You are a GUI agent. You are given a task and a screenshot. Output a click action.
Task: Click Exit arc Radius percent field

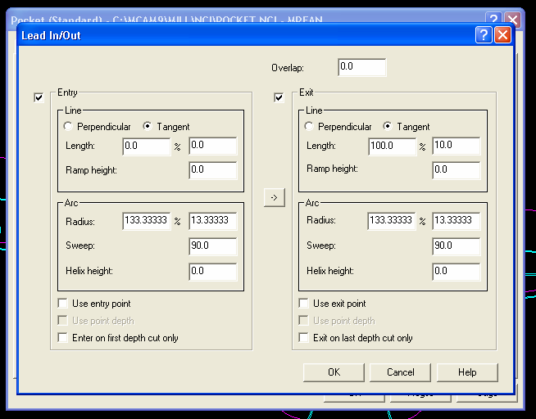click(x=392, y=221)
